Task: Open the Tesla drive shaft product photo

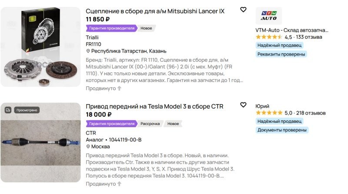Action: point(40,142)
